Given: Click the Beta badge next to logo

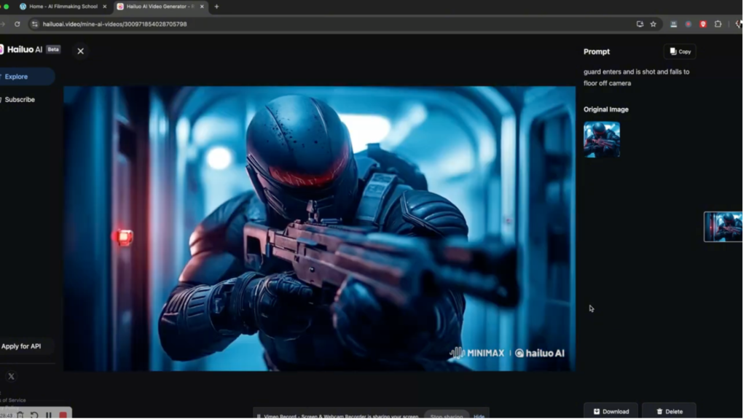Looking at the screenshot, I should (53, 50).
